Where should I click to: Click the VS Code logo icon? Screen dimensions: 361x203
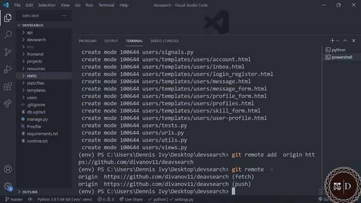pos(6,5)
